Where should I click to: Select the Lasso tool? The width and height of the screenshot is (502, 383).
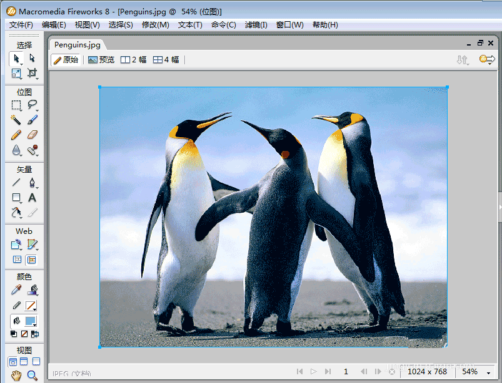32,105
